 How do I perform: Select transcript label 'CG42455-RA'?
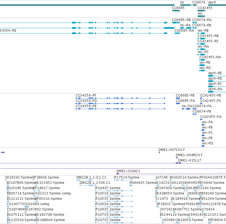(210, 57)
